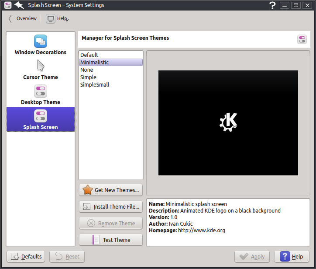
Task: Click the Help monitor icon in toolbar
Action: tap(51, 19)
